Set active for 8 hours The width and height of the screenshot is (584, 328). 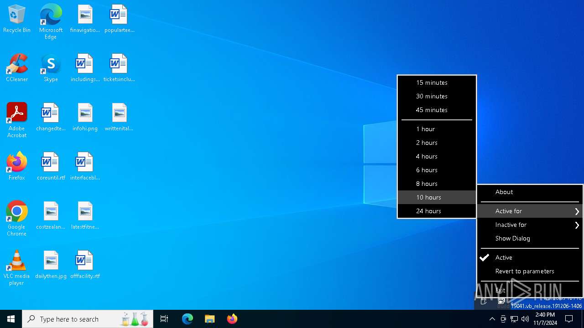(437, 184)
